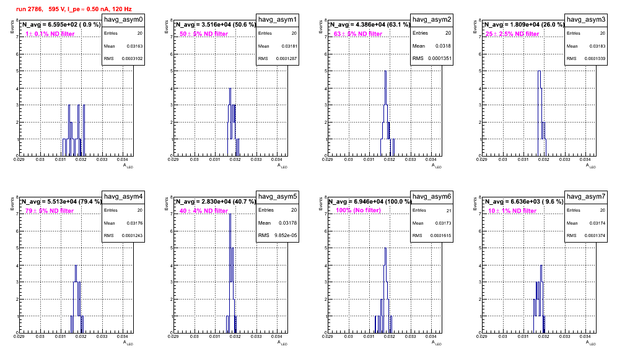Click RMS value 0.0001287 in havg_asym1
617x354 pixels.
click(x=286, y=58)
